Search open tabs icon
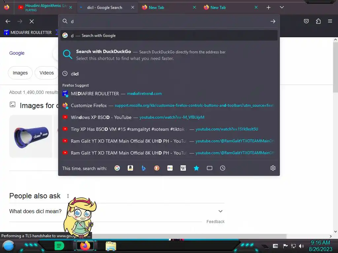The image size is (338, 253). (x=210, y=168)
